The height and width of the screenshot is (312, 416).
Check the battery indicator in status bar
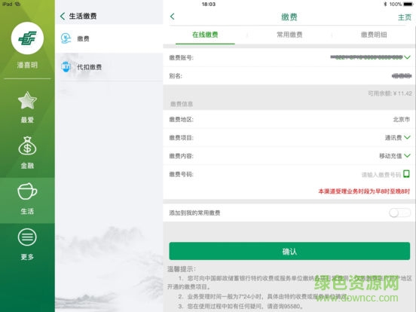click(408, 4)
